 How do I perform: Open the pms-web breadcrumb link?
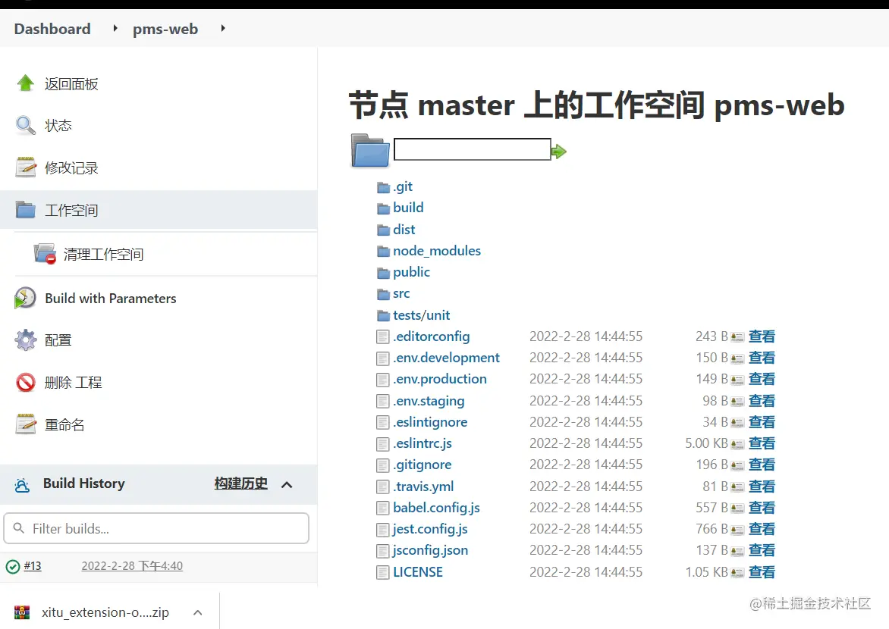pyautogui.click(x=165, y=28)
